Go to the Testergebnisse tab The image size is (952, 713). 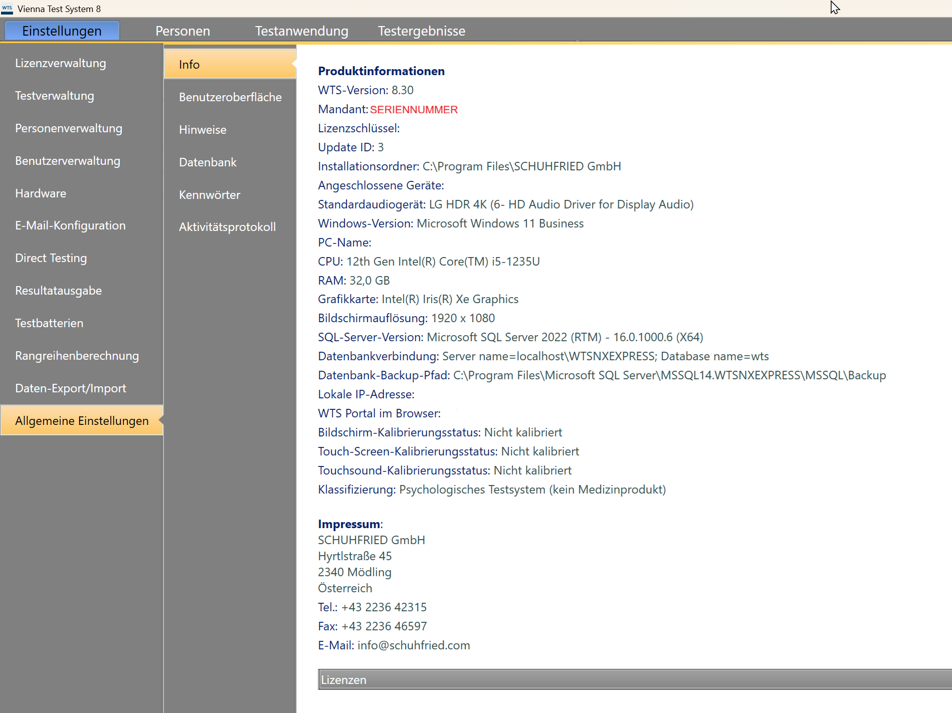tap(421, 31)
